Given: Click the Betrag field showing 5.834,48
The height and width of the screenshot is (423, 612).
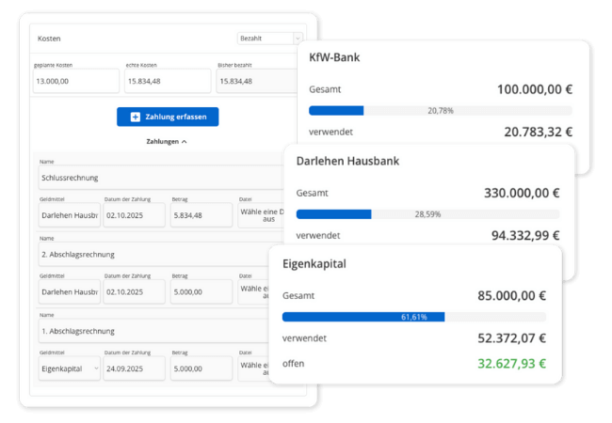Looking at the screenshot, I should click(x=201, y=214).
